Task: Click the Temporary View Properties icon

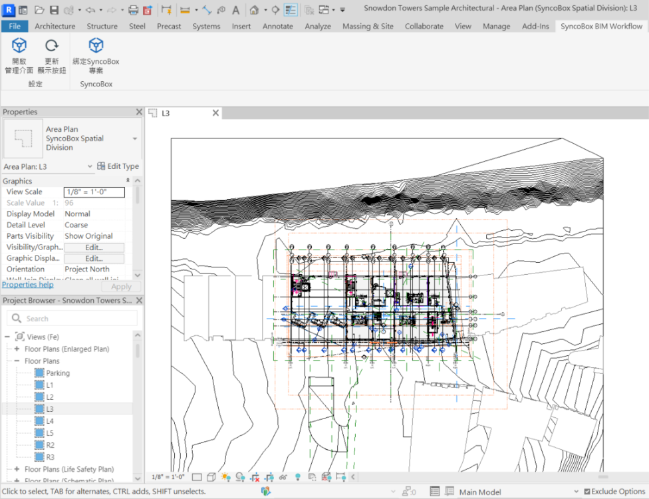Action: point(312,477)
